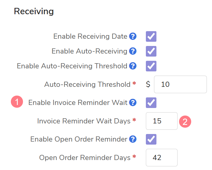Uncheck the Enable Receiving Date checkbox

click(151, 37)
